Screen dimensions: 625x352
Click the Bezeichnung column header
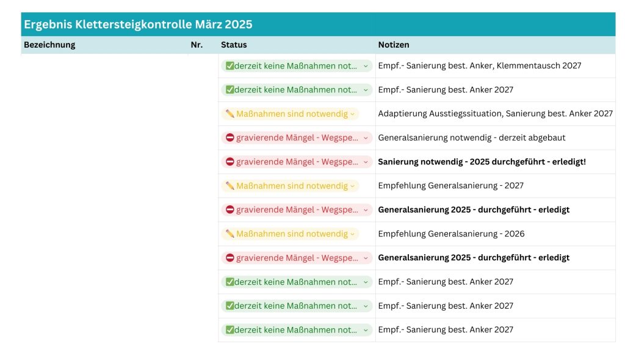click(49, 45)
